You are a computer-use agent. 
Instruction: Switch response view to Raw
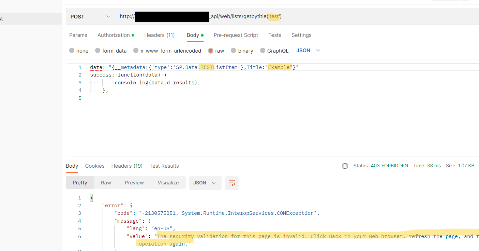click(106, 183)
